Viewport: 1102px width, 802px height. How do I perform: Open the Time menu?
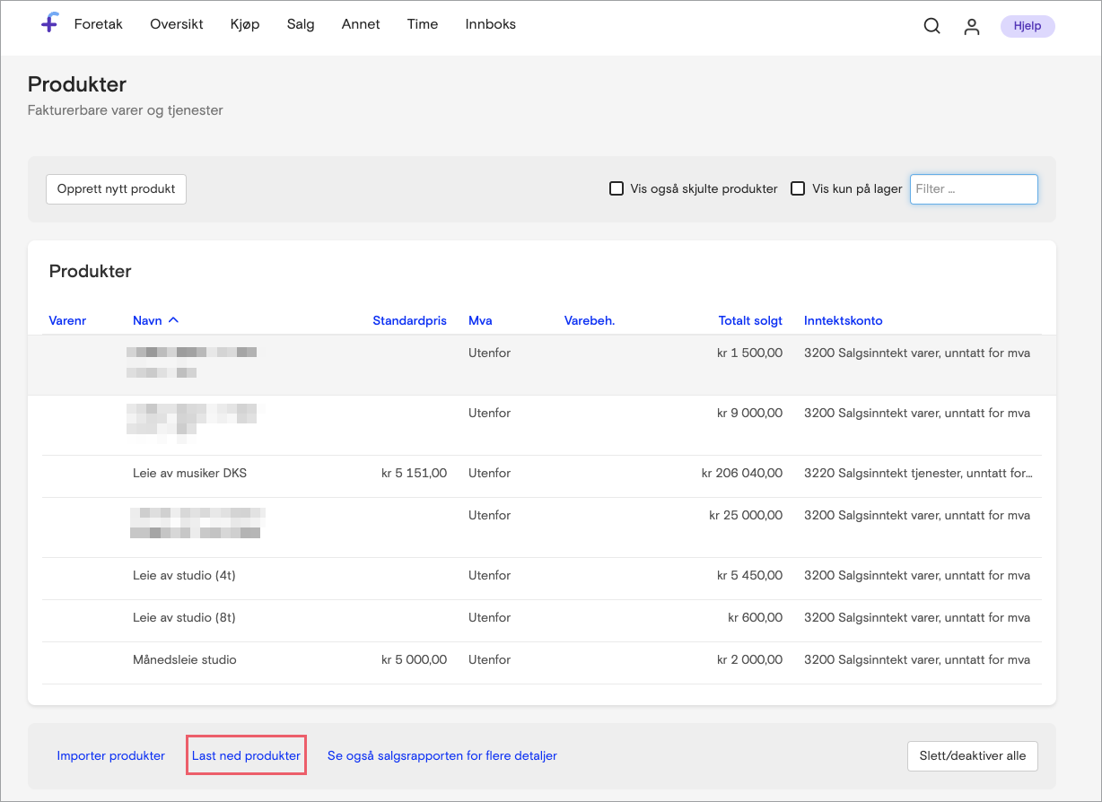(x=423, y=24)
